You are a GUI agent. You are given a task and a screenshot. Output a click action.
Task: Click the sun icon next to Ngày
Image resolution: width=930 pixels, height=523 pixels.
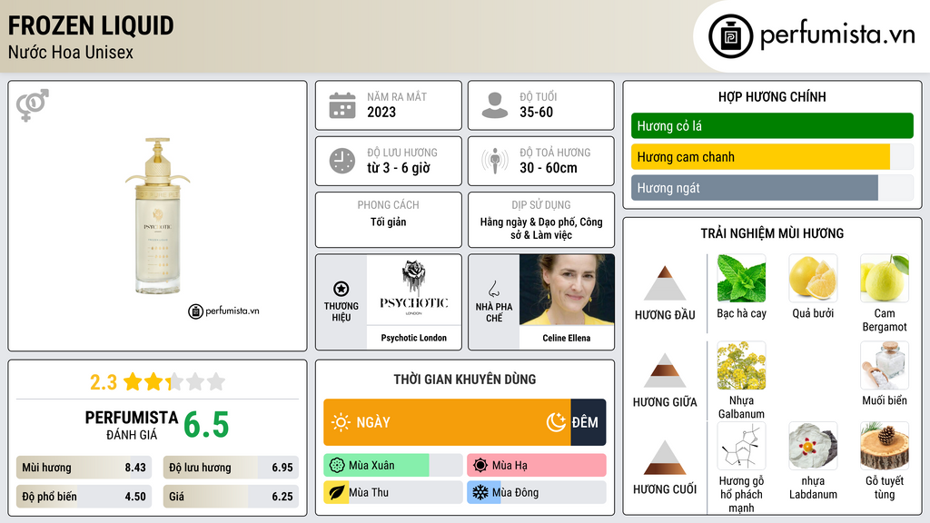pos(341,422)
